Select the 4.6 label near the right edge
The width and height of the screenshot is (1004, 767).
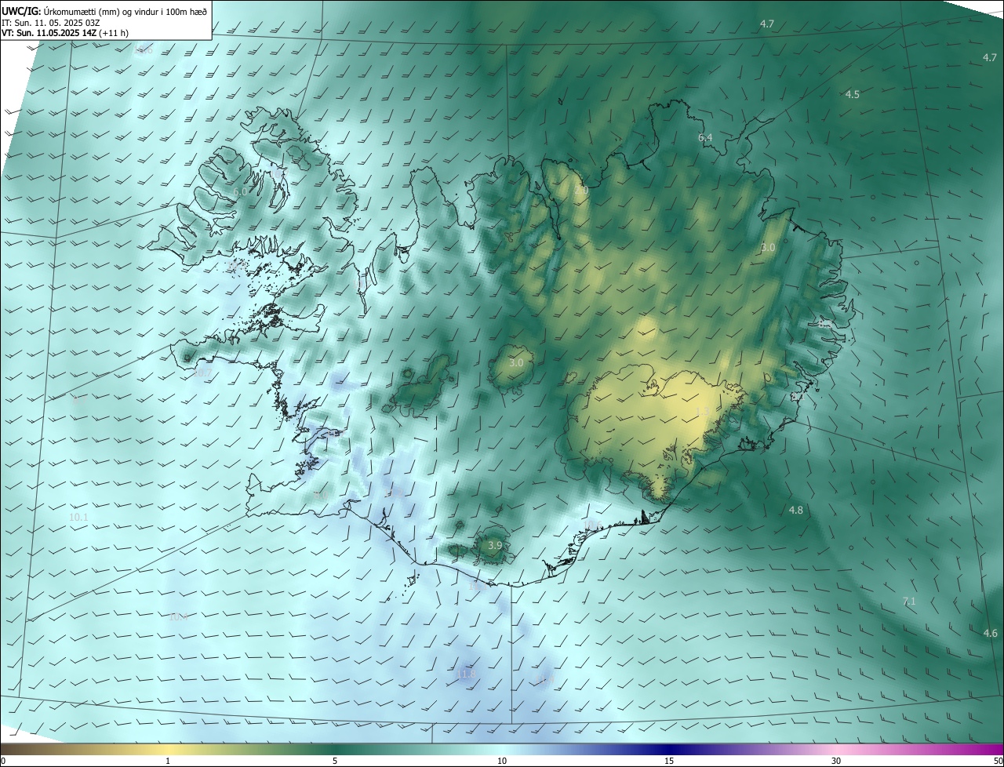pyautogui.click(x=990, y=634)
